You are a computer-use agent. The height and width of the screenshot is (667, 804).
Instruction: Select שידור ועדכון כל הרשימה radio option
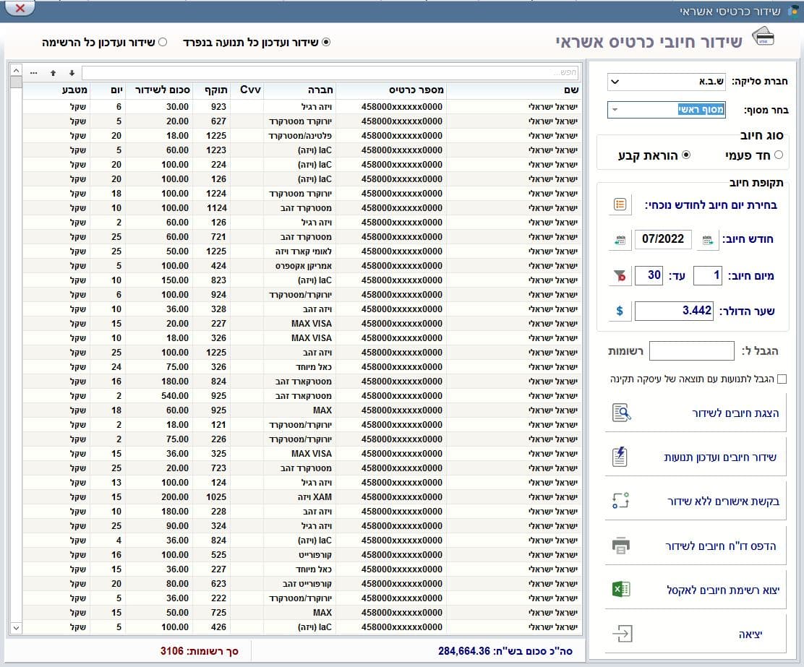[x=163, y=42]
